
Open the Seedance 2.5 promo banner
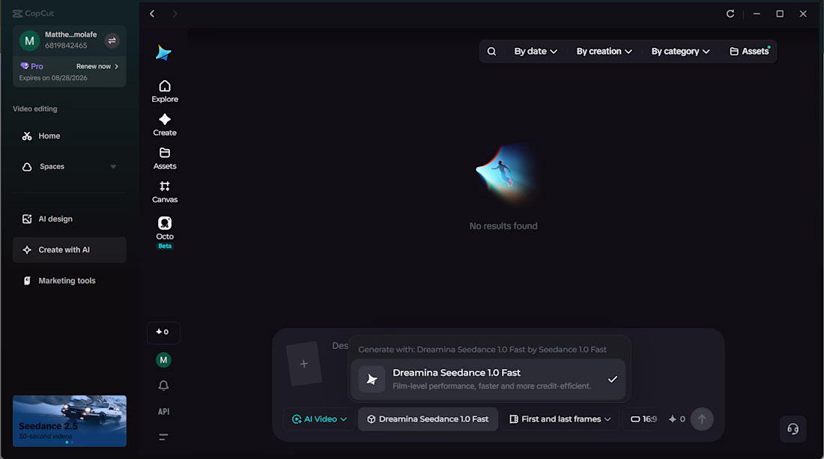coord(70,422)
